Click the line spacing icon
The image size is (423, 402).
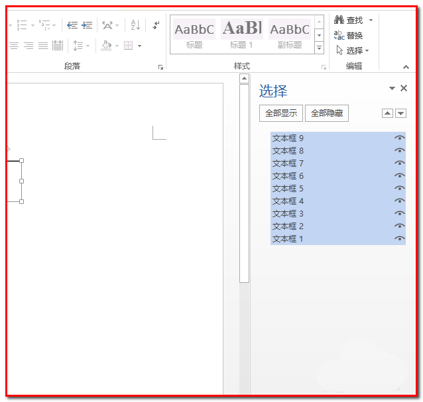click(x=78, y=46)
